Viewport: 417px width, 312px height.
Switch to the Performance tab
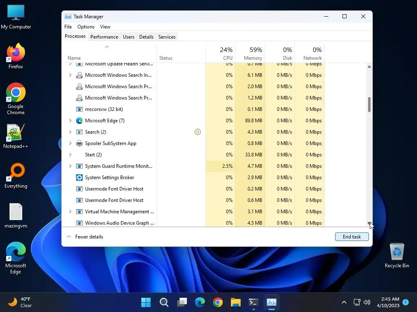click(104, 37)
